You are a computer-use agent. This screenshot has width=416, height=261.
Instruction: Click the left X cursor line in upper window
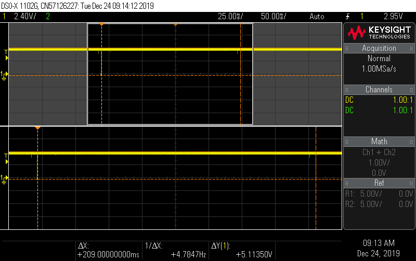(101, 74)
